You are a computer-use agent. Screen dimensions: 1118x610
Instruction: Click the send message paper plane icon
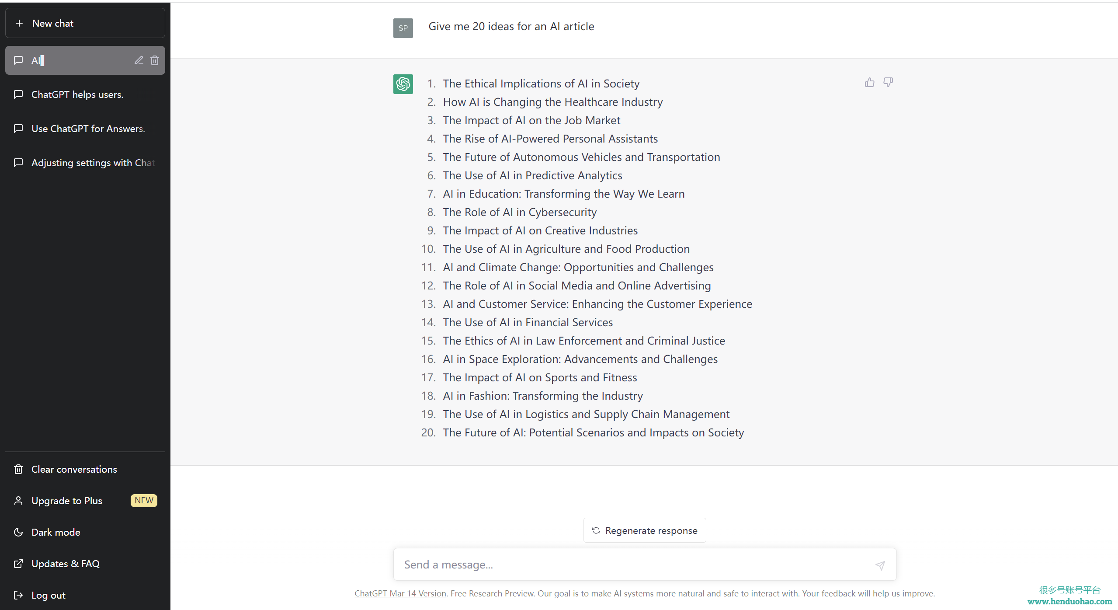[x=880, y=565]
